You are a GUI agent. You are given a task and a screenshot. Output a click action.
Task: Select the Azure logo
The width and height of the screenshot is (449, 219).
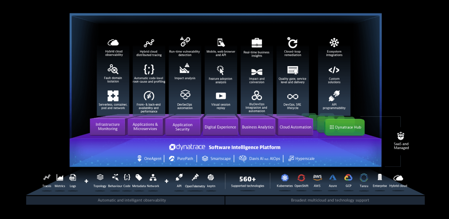point(333,178)
